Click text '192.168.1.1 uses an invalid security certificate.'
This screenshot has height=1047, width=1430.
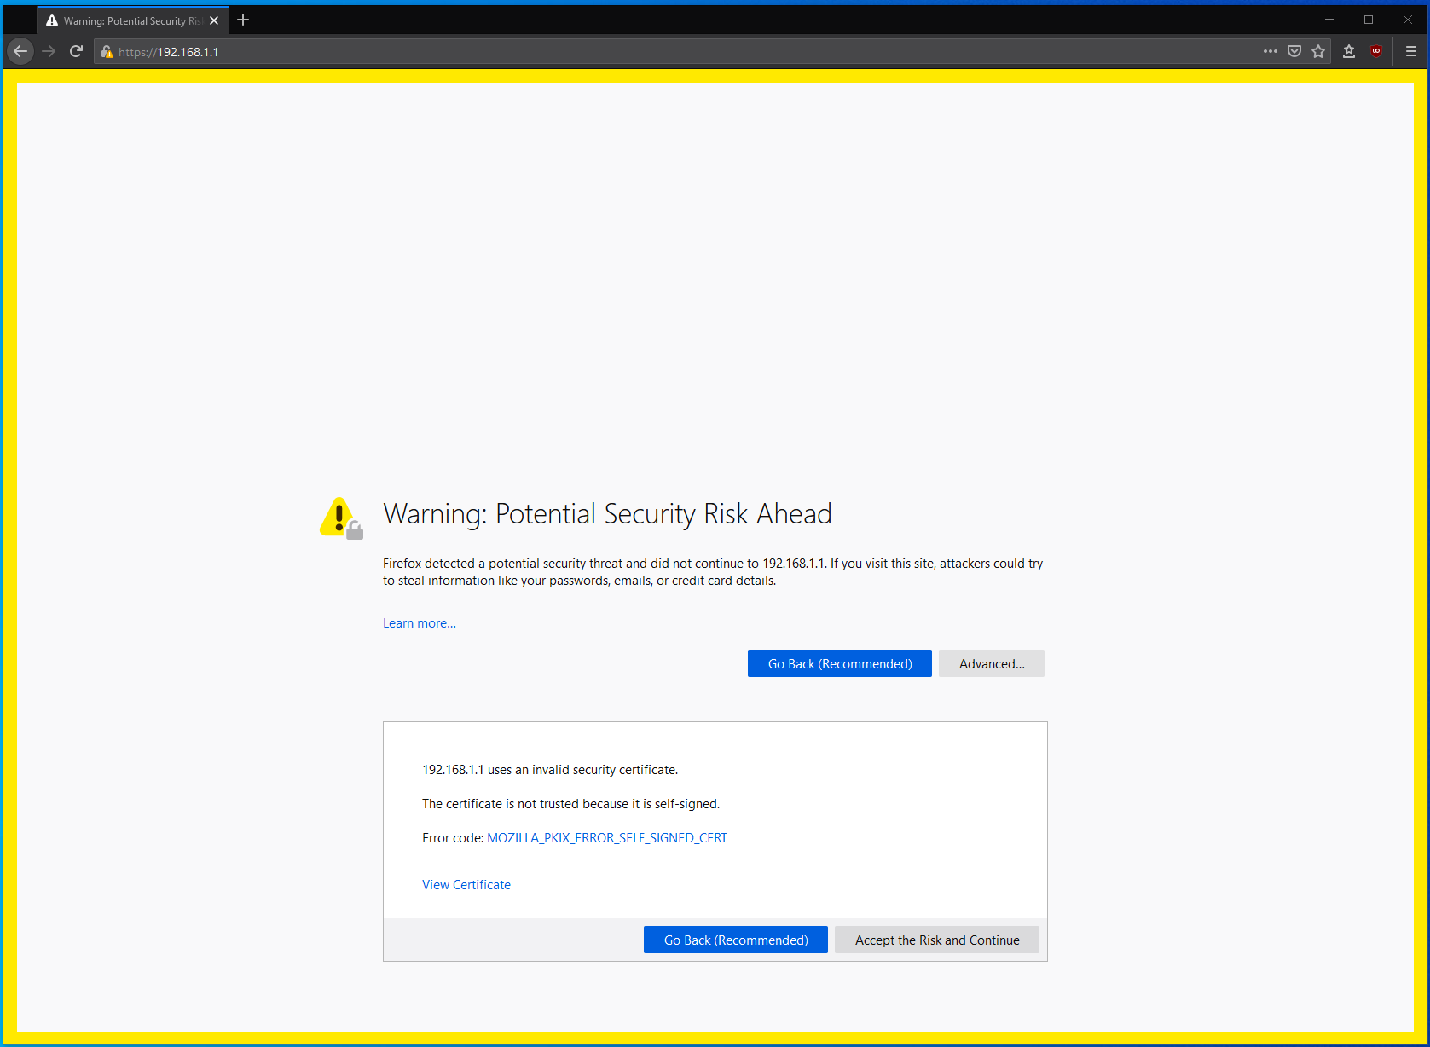pos(550,770)
